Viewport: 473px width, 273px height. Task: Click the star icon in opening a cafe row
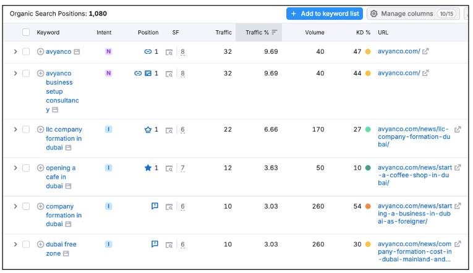pyautogui.click(x=148, y=168)
